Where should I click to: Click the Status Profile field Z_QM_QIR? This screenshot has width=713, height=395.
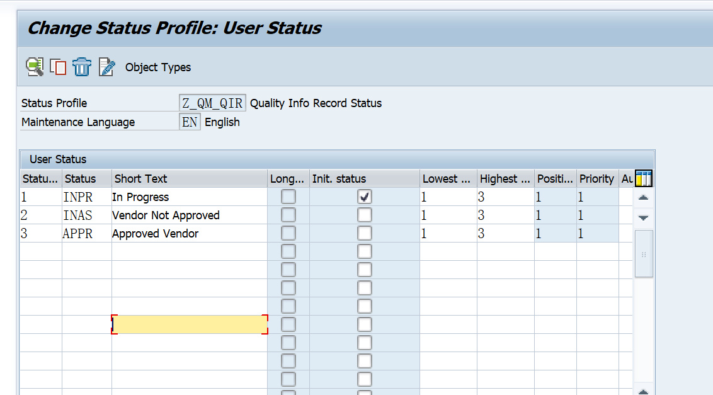point(212,103)
